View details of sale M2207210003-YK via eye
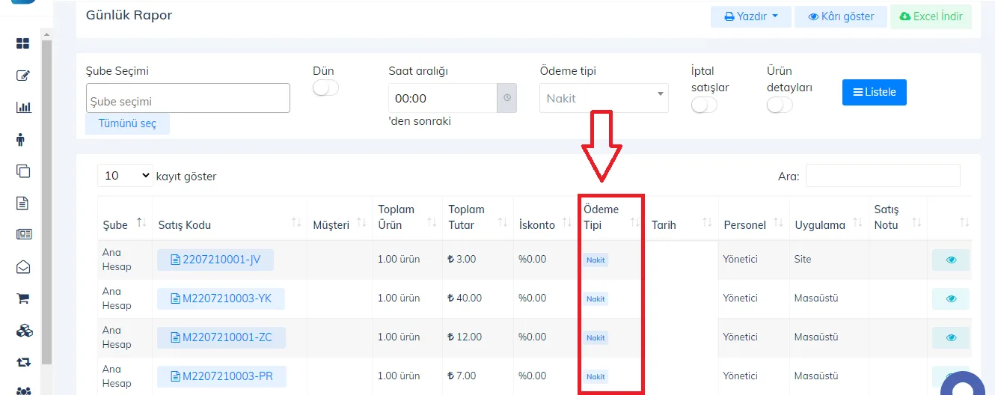995x395 pixels. pyautogui.click(x=951, y=298)
